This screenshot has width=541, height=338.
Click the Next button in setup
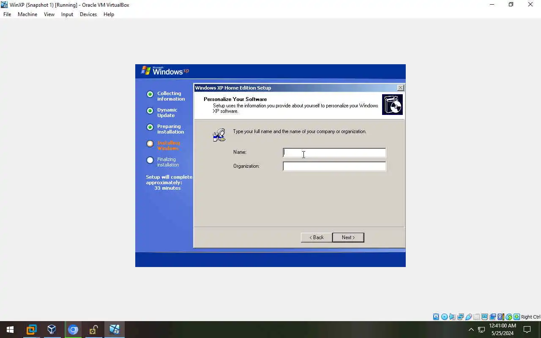tap(348, 237)
